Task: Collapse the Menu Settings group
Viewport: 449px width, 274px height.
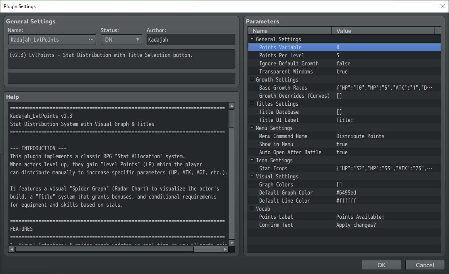Action: [252, 128]
